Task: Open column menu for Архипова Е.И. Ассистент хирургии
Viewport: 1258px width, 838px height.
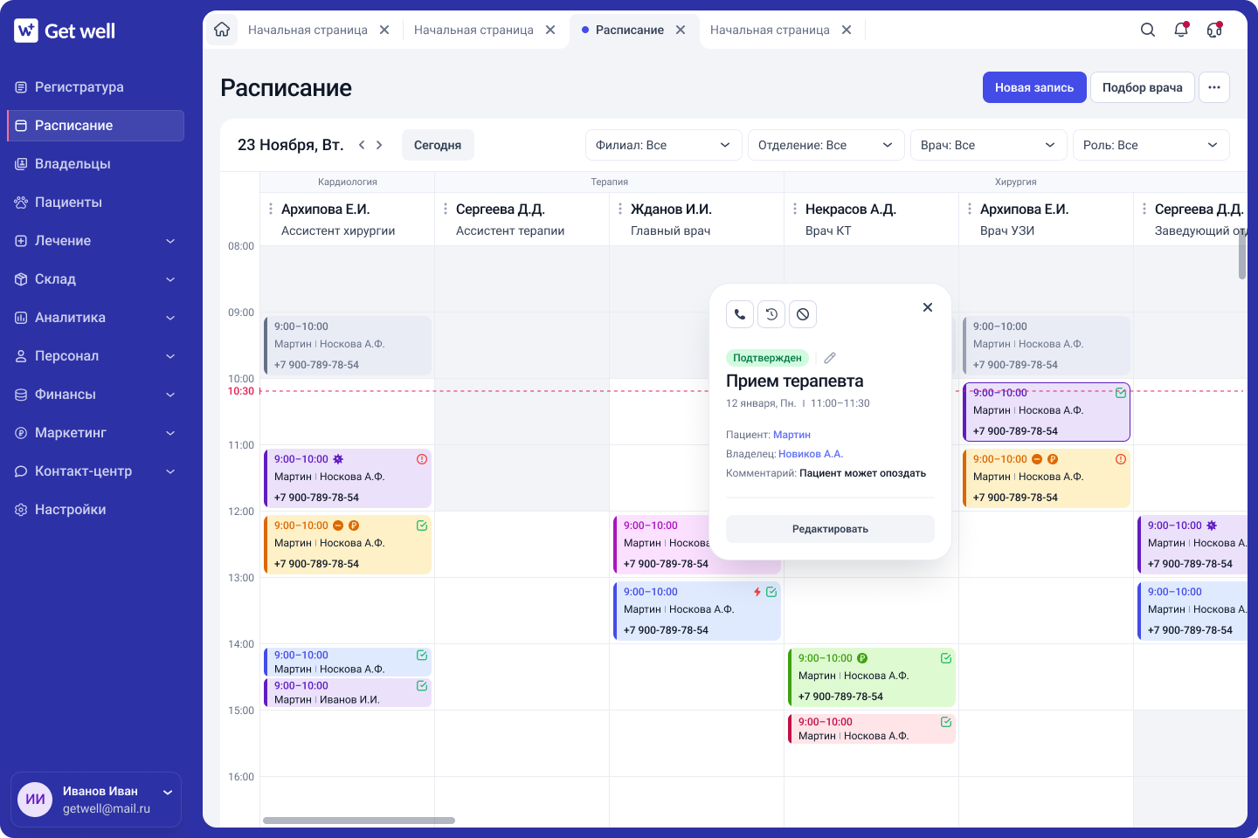Action: pyautogui.click(x=271, y=209)
